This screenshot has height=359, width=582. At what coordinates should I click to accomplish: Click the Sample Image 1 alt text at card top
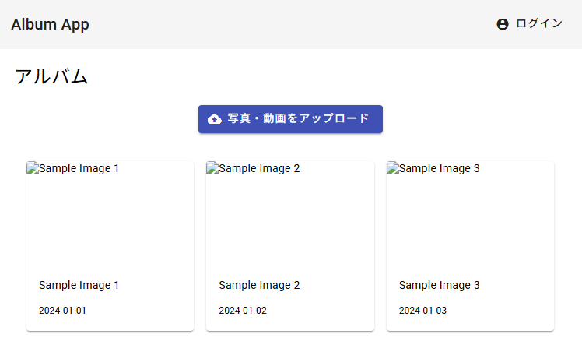(79, 168)
